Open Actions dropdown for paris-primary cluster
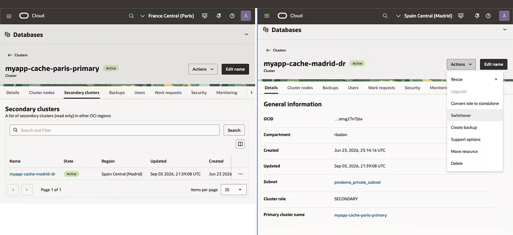The width and height of the screenshot is (513, 235). coord(203,69)
